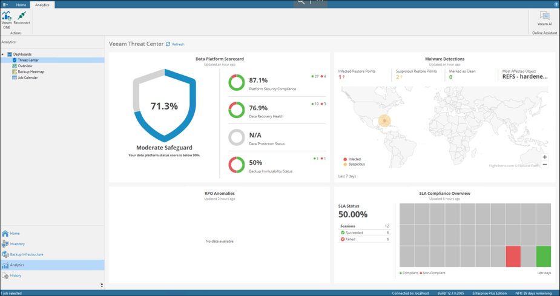
Task: Click the Marked as Clean count
Action: 450,77
